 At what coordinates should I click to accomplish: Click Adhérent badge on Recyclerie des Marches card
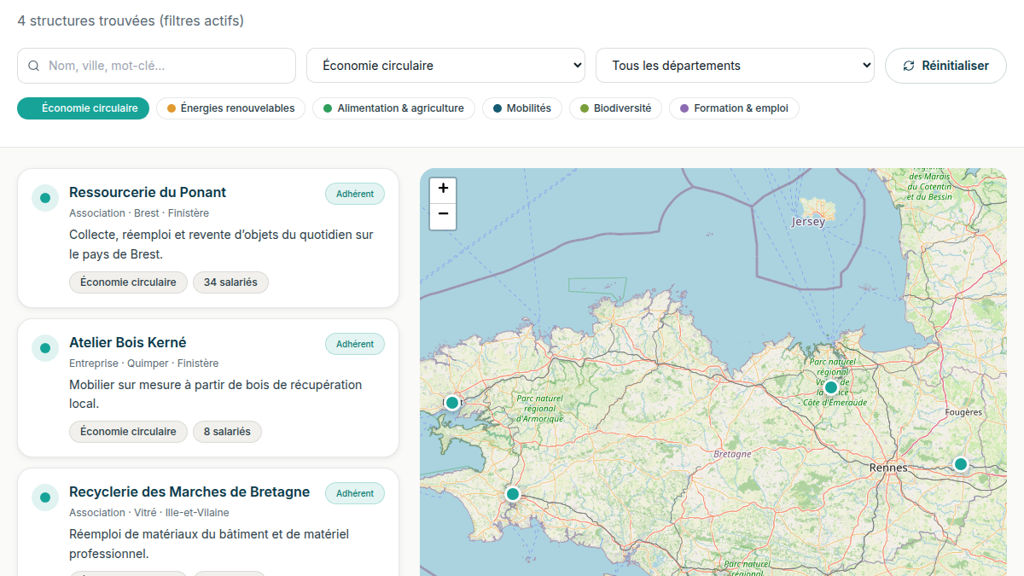pos(355,493)
